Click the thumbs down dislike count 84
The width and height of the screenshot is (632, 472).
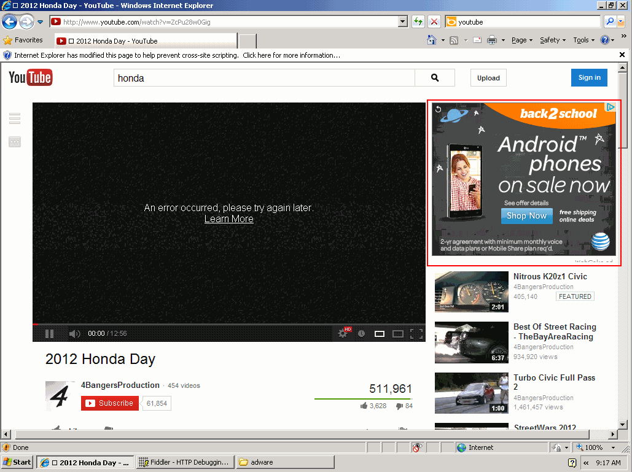point(404,406)
